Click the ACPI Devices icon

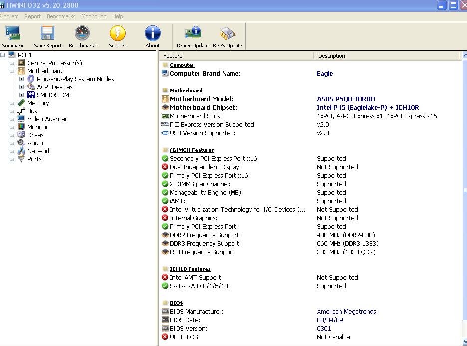(x=31, y=87)
